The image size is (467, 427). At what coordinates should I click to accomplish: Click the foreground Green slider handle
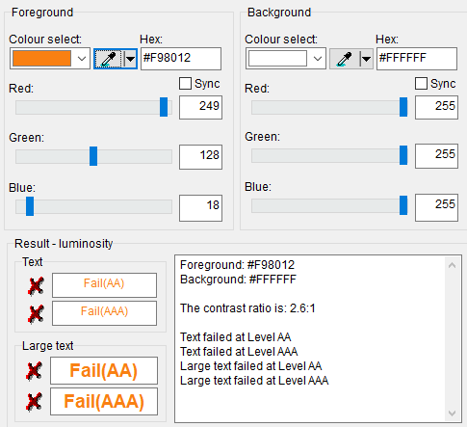coord(93,156)
